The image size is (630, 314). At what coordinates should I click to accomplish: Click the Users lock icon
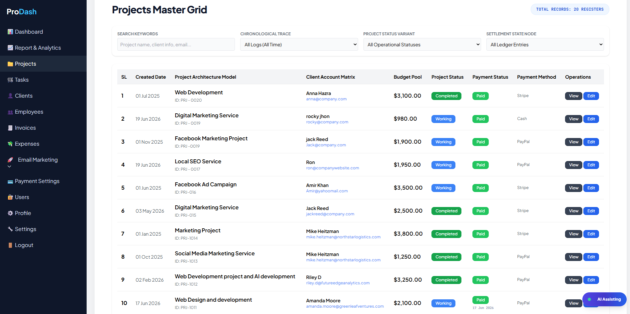pyautogui.click(x=10, y=197)
